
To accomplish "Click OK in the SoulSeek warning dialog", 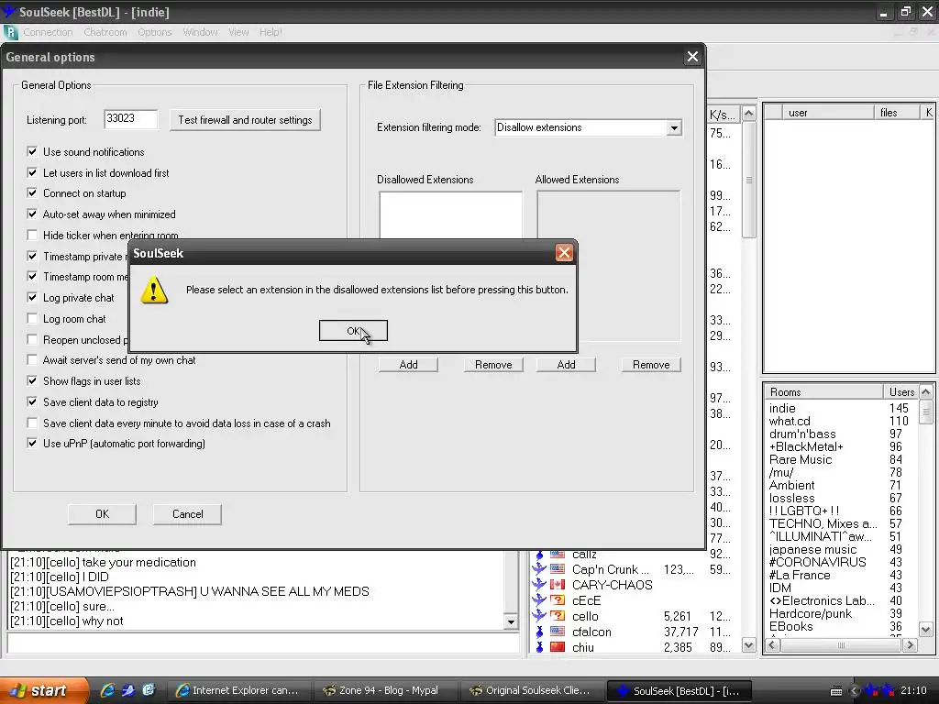I will point(353,330).
